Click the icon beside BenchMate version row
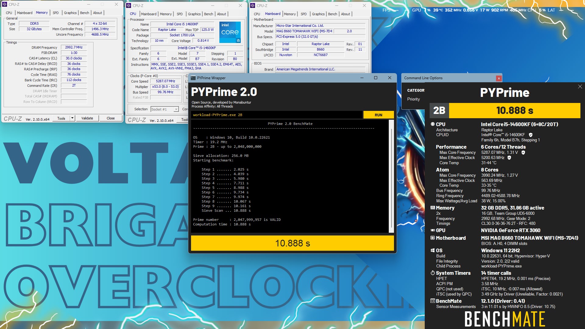The width and height of the screenshot is (585, 329). [x=433, y=301]
